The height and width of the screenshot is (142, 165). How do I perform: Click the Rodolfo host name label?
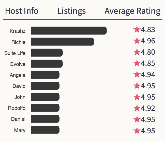click(x=17, y=108)
